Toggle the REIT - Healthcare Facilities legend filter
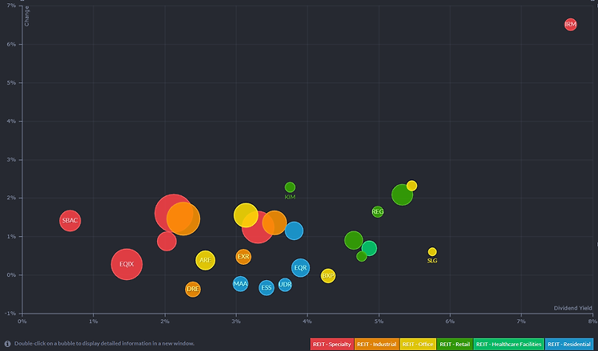The image size is (598, 351). (x=509, y=344)
